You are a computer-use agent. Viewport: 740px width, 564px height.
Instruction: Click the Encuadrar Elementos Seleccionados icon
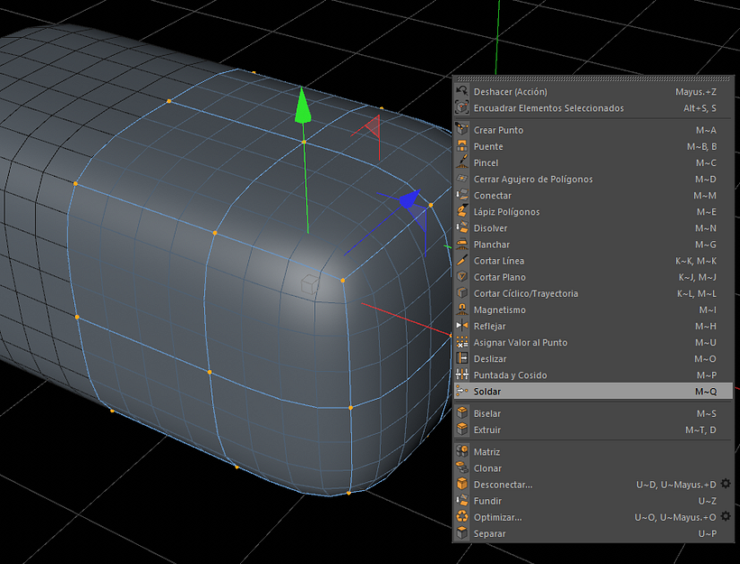point(462,108)
